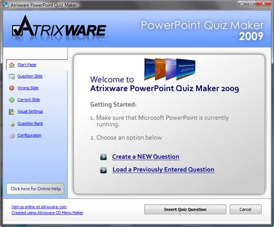Select Create a NEW Question
This screenshot has width=274, height=227.
(145, 156)
